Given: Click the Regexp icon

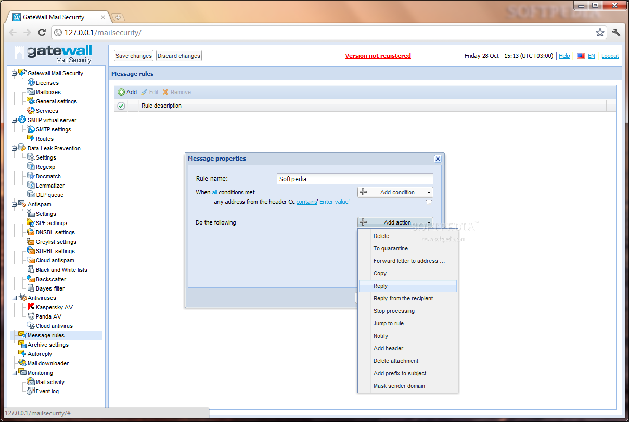Looking at the screenshot, I should 31,167.
